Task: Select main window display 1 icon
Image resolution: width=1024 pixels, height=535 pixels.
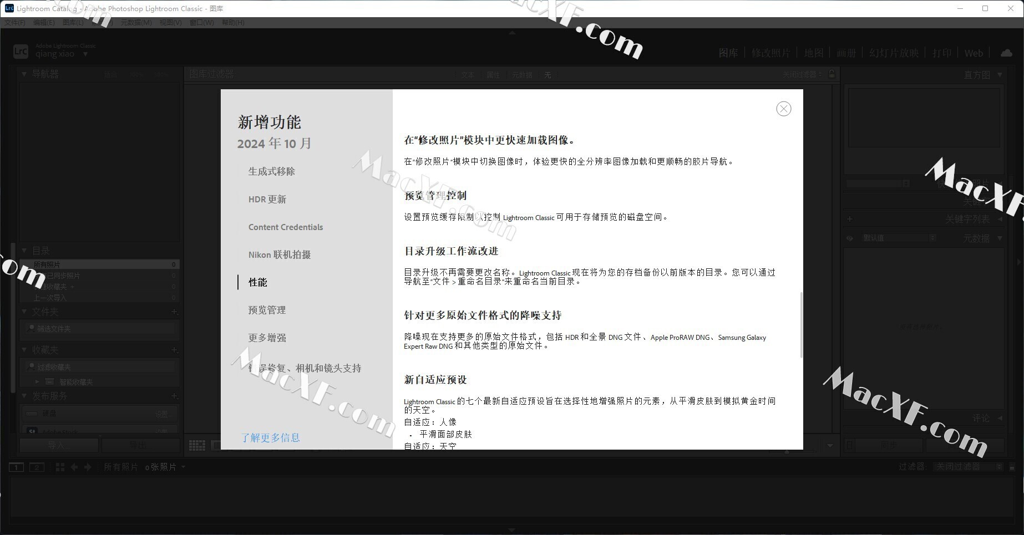Action: click(17, 467)
